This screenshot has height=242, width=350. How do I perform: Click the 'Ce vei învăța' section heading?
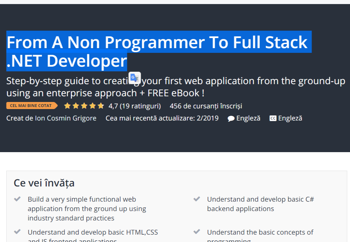coord(44,183)
